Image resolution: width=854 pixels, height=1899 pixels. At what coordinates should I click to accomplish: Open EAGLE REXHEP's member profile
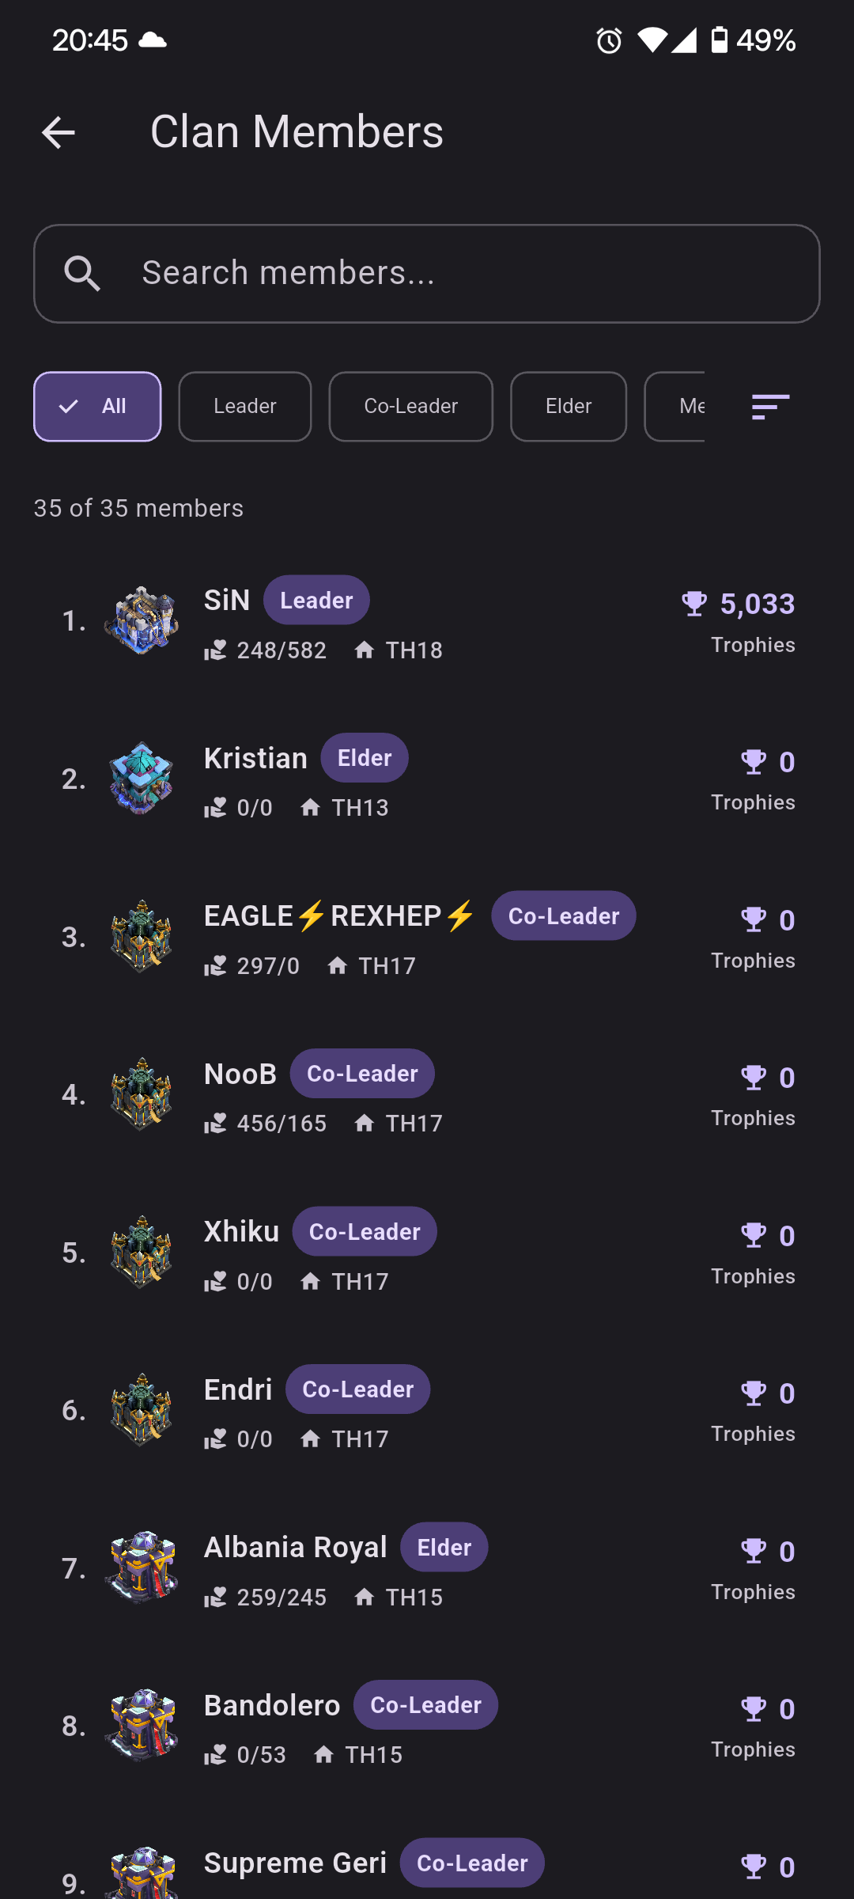click(427, 938)
